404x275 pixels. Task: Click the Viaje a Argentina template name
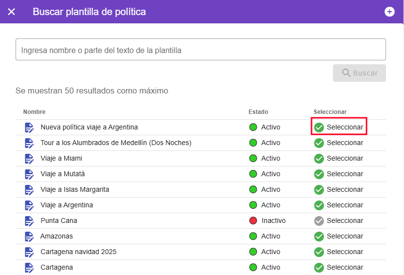pyautogui.click(x=67, y=205)
